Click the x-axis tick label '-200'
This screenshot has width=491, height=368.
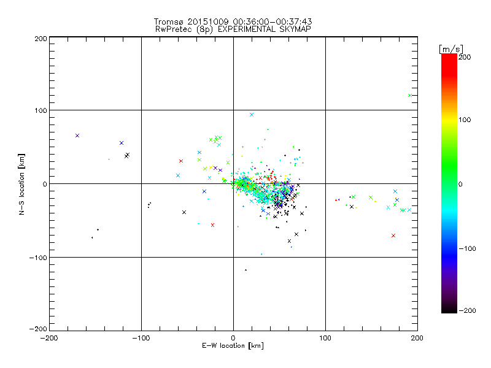(x=49, y=338)
